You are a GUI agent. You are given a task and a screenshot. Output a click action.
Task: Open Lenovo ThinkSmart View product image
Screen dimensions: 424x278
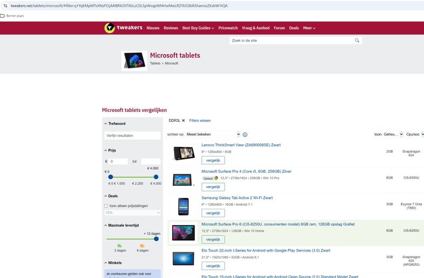(184, 153)
